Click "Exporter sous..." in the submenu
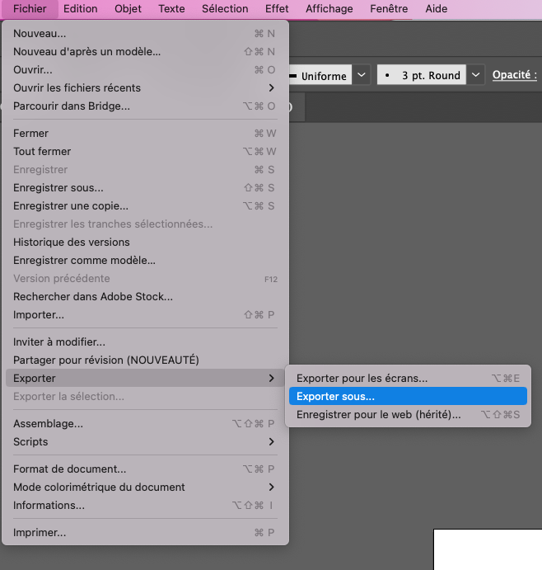The width and height of the screenshot is (542, 570). point(335,397)
